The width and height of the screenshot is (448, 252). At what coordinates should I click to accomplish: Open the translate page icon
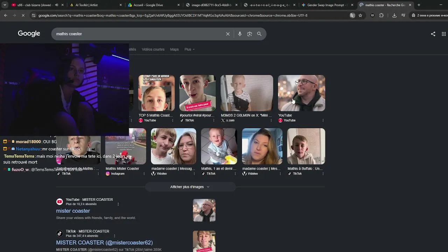pyautogui.click(x=352, y=15)
